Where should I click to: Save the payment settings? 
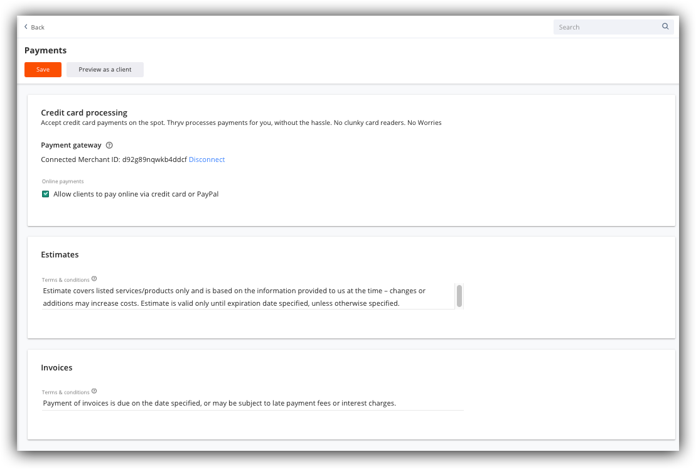click(x=43, y=69)
